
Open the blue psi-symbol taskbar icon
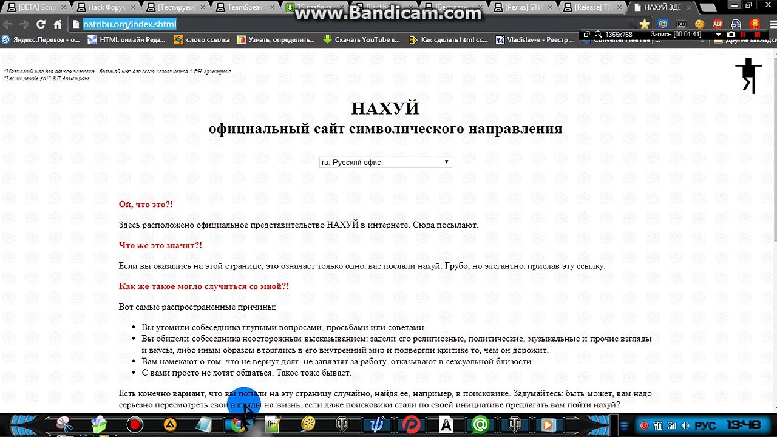click(377, 424)
